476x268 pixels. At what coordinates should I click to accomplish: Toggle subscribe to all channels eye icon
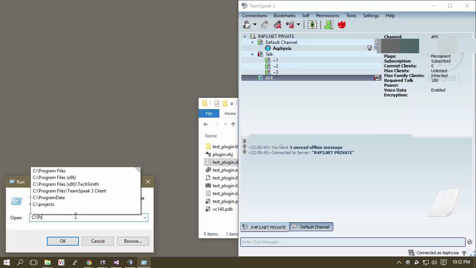(x=312, y=25)
